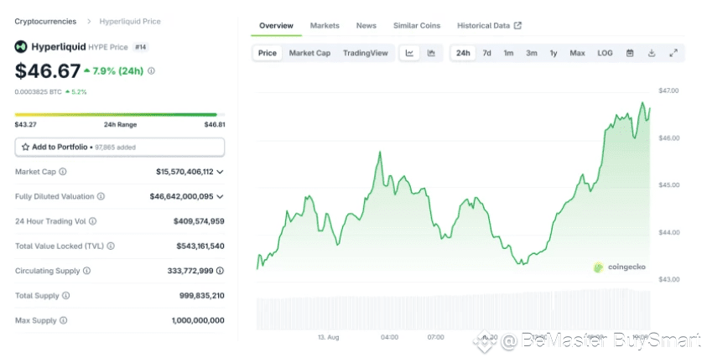
Task: Add Hyperliquid to Portfolio
Action: tap(119, 147)
